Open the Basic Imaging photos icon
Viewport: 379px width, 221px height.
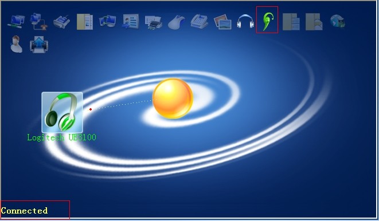(x=222, y=22)
